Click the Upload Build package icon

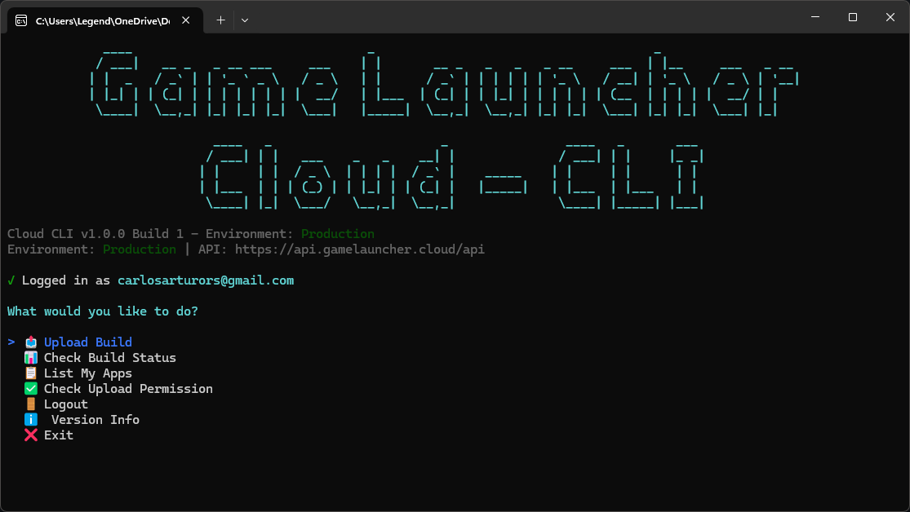click(x=31, y=342)
